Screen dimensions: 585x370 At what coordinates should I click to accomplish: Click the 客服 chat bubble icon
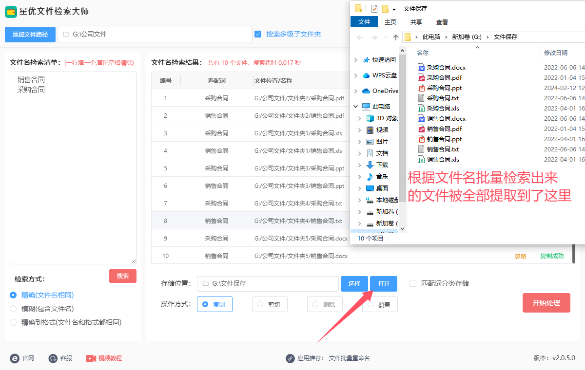53,358
